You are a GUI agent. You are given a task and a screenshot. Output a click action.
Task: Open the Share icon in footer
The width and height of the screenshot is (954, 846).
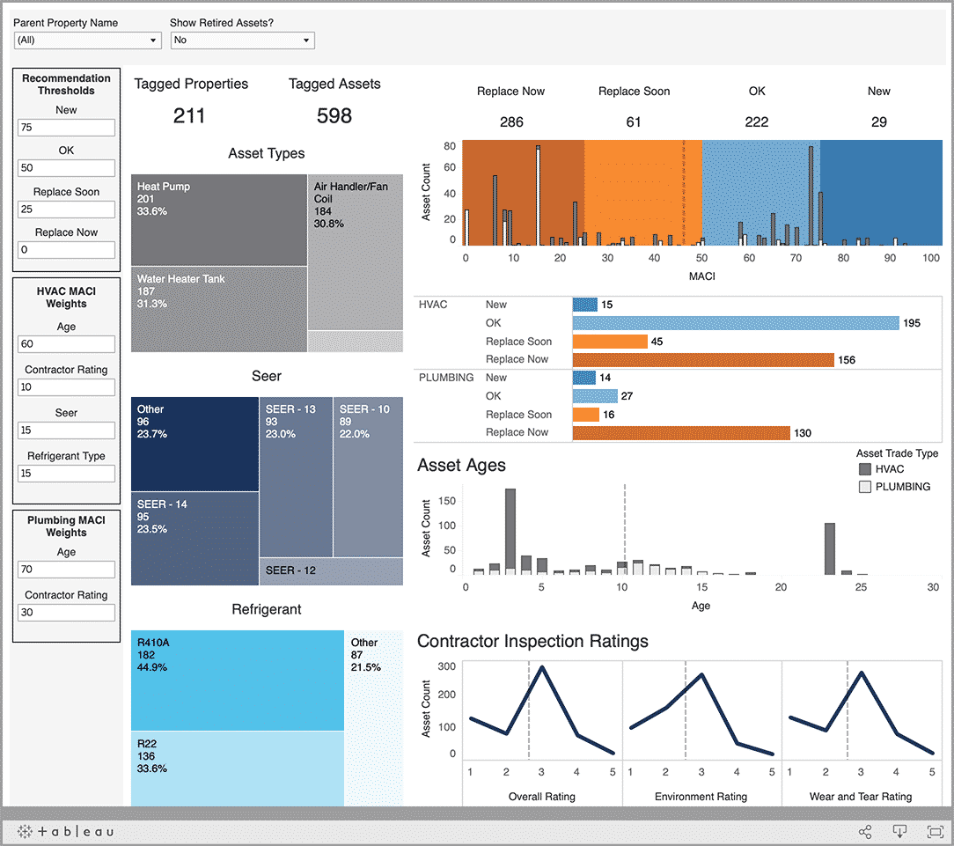865,831
